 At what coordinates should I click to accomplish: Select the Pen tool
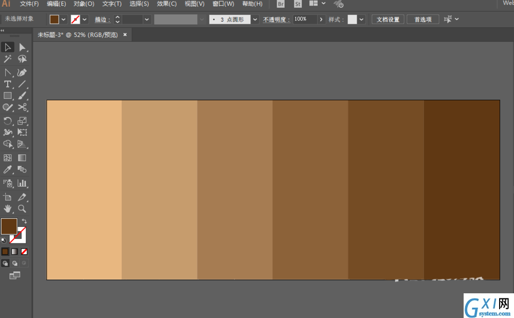click(8, 72)
